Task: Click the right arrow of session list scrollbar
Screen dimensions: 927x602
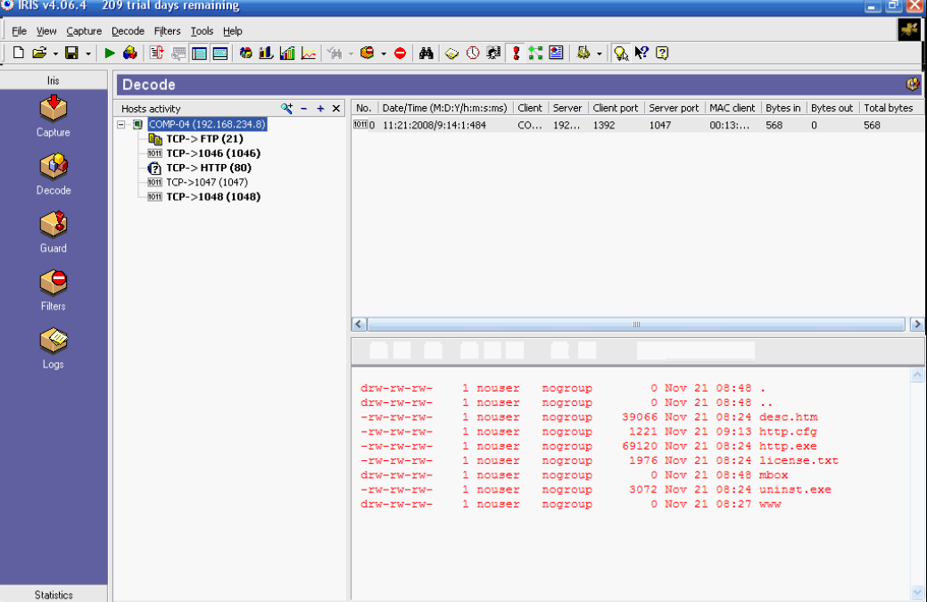Action: tap(917, 325)
